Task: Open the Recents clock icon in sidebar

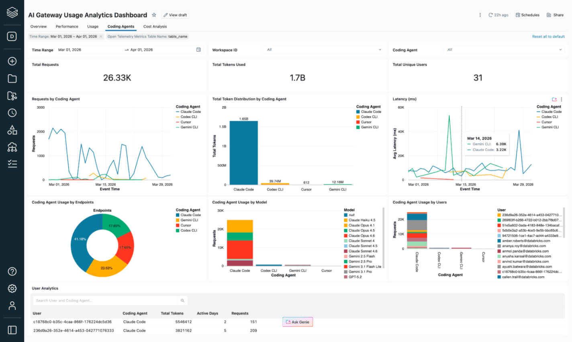Action: pyautogui.click(x=12, y=113)
